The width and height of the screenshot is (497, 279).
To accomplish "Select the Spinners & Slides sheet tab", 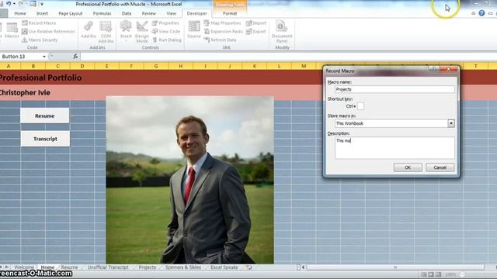I will tap(183, 267).
